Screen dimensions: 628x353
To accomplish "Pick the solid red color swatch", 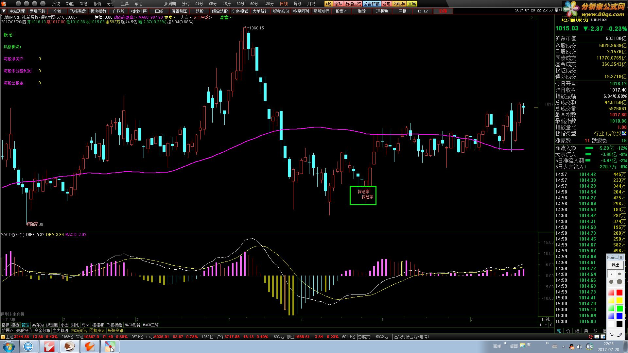I will click(x=619, y=293).
